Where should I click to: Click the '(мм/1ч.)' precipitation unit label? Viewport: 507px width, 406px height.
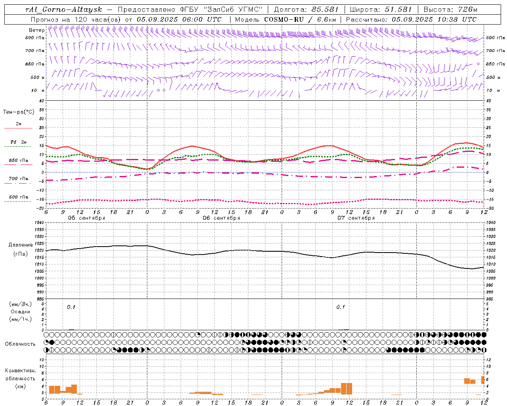pos(21,319)
